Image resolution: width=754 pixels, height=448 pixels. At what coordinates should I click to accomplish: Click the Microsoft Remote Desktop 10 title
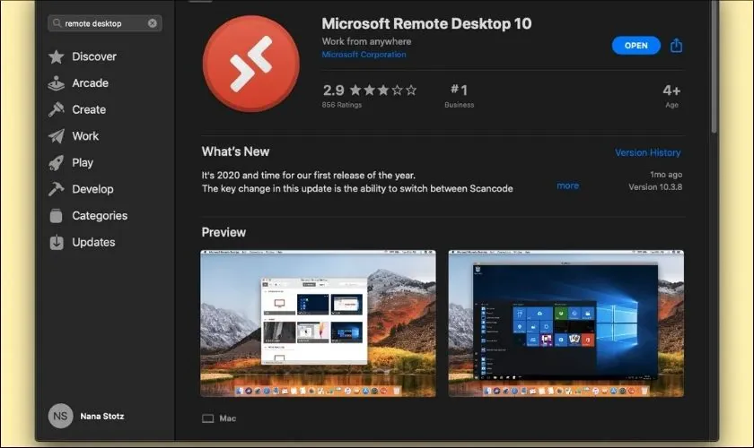[426, 23]
